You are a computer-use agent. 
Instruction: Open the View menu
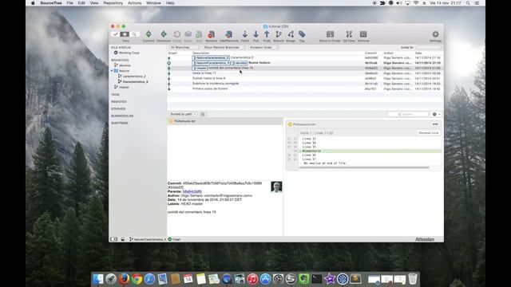[x=94, y=3]
